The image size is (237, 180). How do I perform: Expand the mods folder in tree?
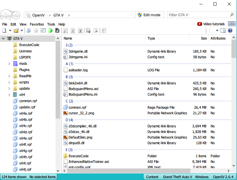[9, 64]
